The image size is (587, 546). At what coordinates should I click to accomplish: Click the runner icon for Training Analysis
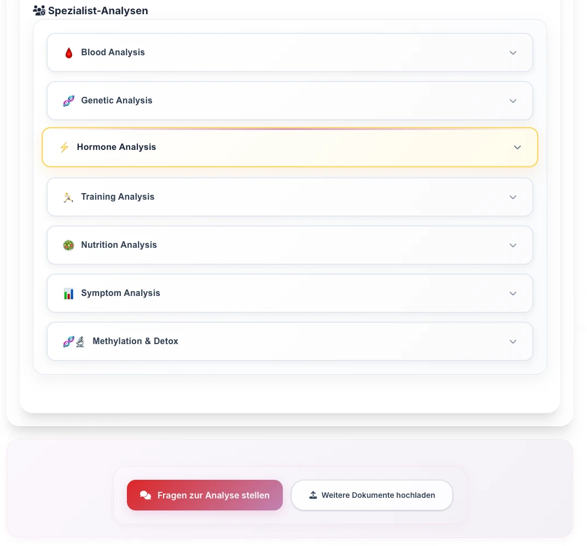tap(68, 197)
